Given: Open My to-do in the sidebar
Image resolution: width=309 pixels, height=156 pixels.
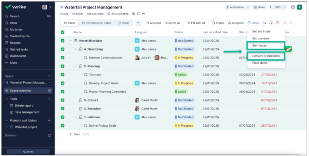Looking at the screenshot, I should tap(16, 30).
